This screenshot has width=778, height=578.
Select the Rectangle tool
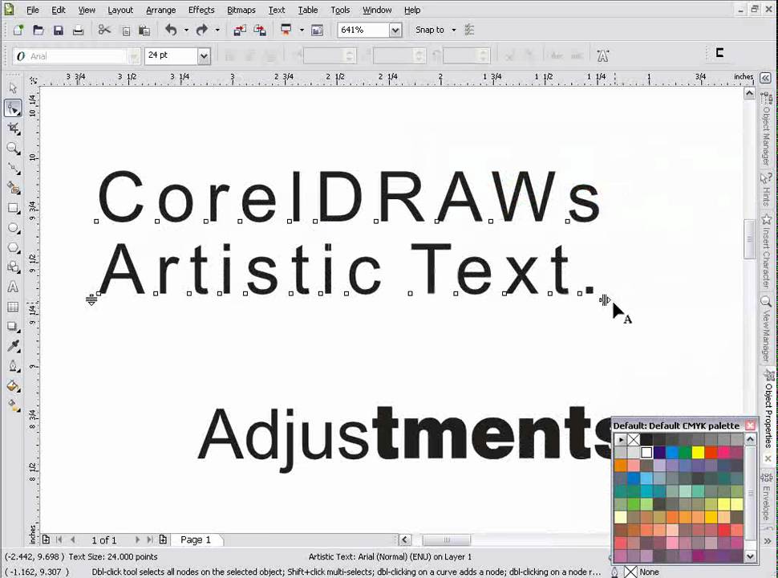pos(13,208)
